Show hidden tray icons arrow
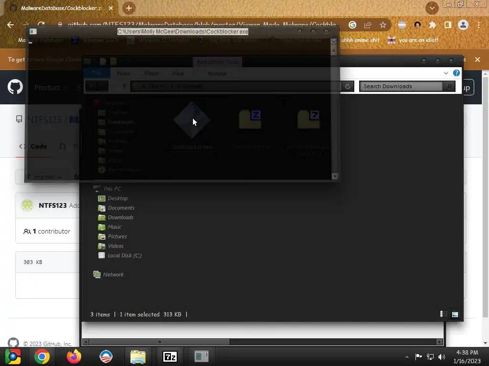 (407, 357)
